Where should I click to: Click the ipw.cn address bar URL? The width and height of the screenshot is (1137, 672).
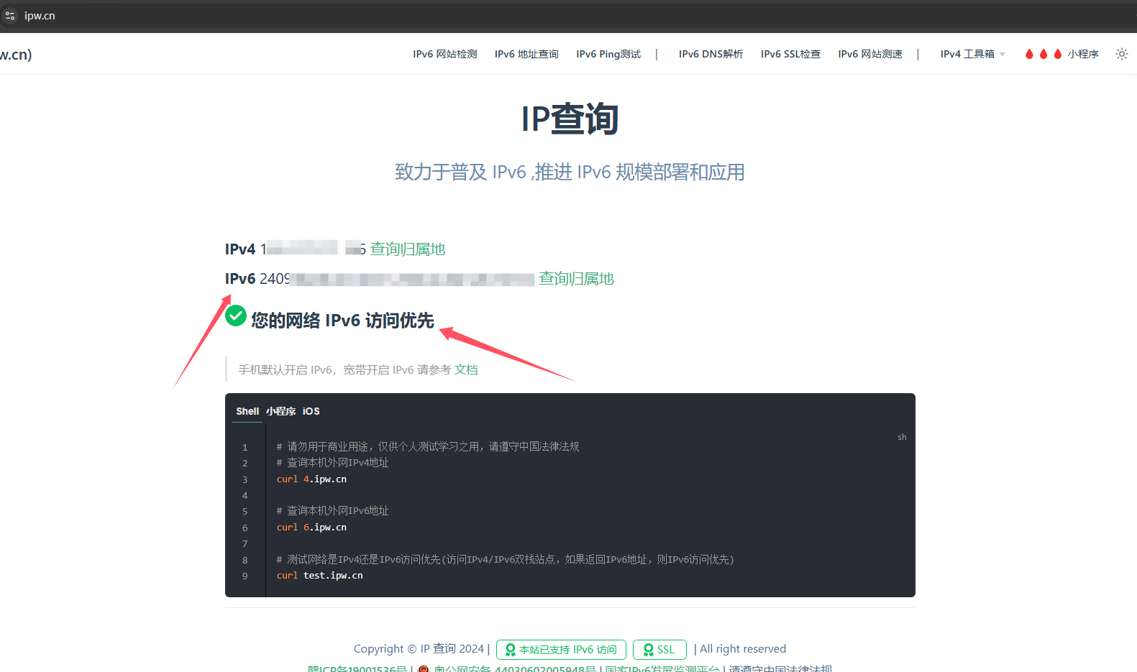[40, 15]
